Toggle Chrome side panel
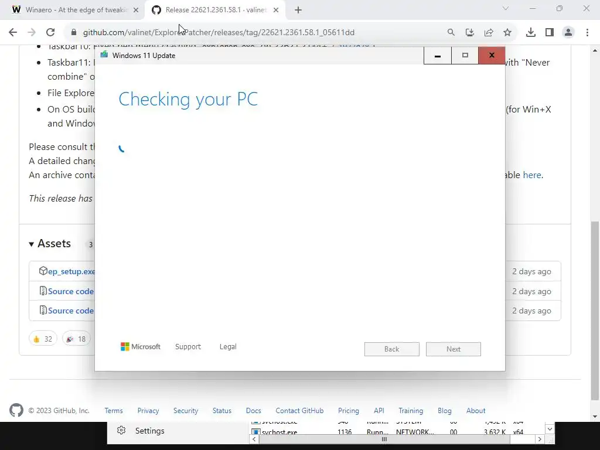Screen dimensions: 600x450 tap(550, 33)
